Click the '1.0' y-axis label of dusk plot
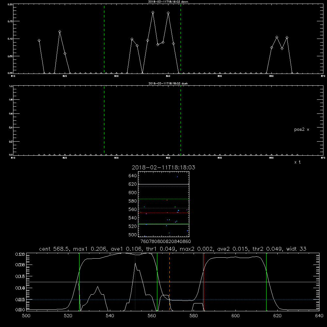 [11, 86]
